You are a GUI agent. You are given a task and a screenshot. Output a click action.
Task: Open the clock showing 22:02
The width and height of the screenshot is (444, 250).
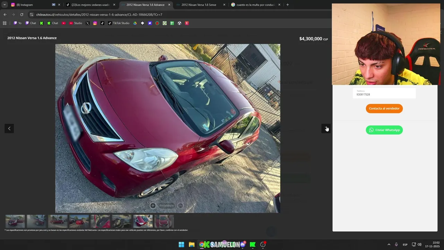(x=433, y=244)
